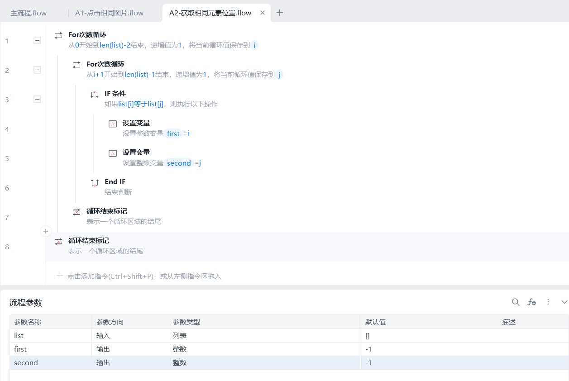
Task: Select the 循环结束标记 instruction on line 8
Action: pyautogui.click(x=307, y=247)
